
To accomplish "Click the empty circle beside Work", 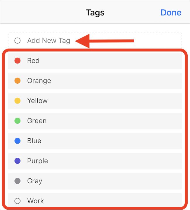I will 18,201.
